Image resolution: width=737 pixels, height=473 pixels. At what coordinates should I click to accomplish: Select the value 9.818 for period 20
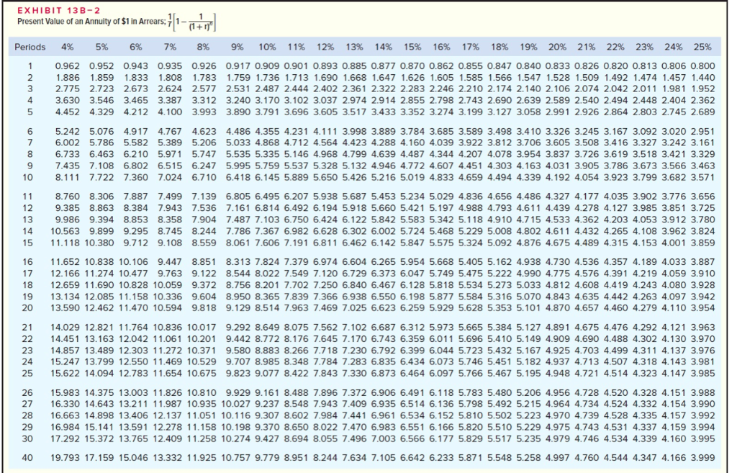(204, 307)
